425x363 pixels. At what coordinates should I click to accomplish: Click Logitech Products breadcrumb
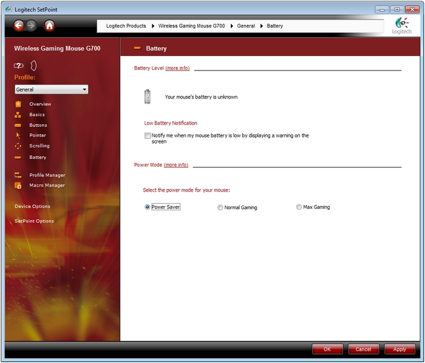point(126,26)
